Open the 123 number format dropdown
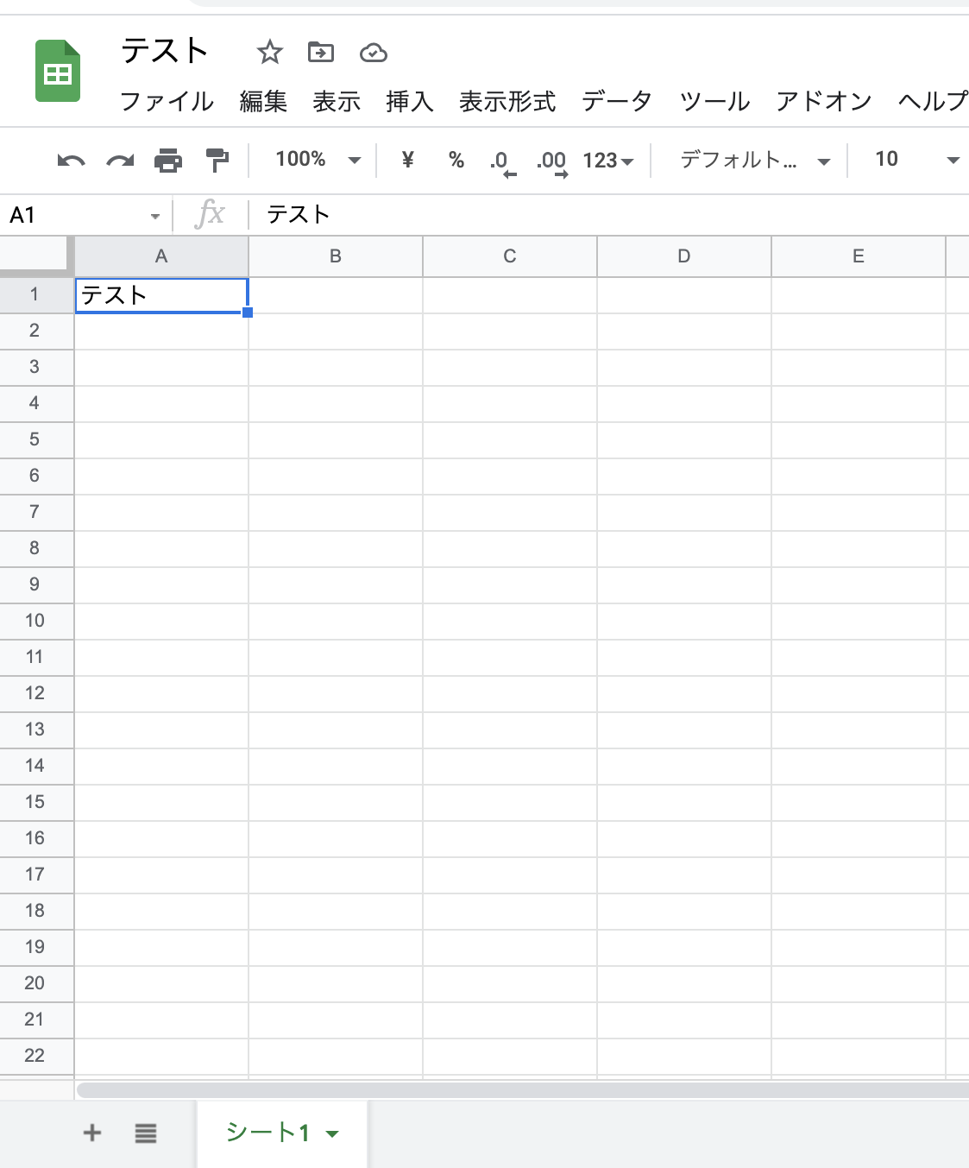Image resolution: width=969 pixels, height=1168 pixels. (608, 161)
